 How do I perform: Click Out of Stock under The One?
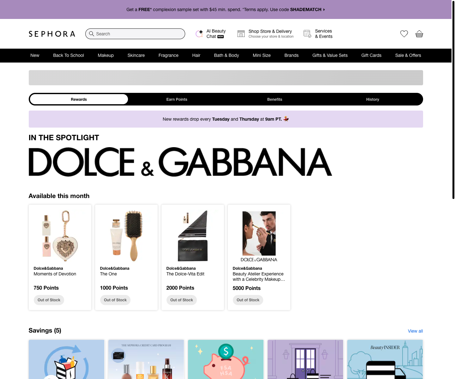click(115, 300)
